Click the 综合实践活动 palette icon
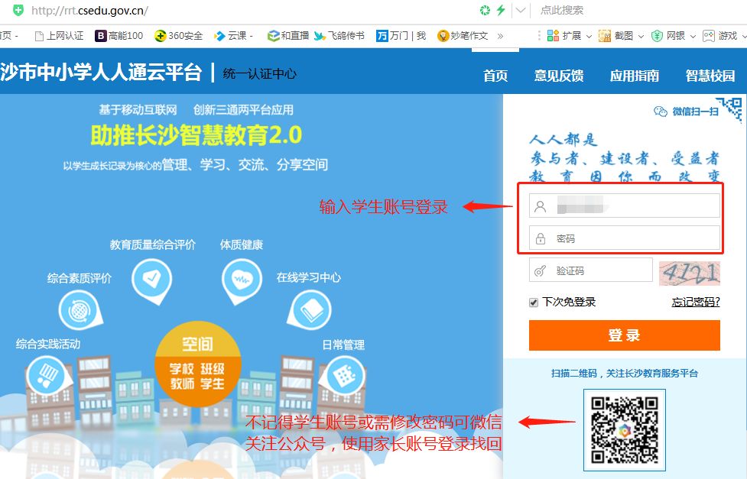Image resolution: width=747 pixels, height=479 pixels. tap(47, 375)
